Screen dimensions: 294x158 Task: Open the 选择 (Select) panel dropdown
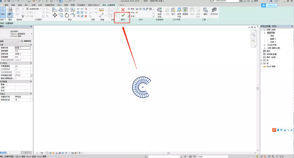3,19
